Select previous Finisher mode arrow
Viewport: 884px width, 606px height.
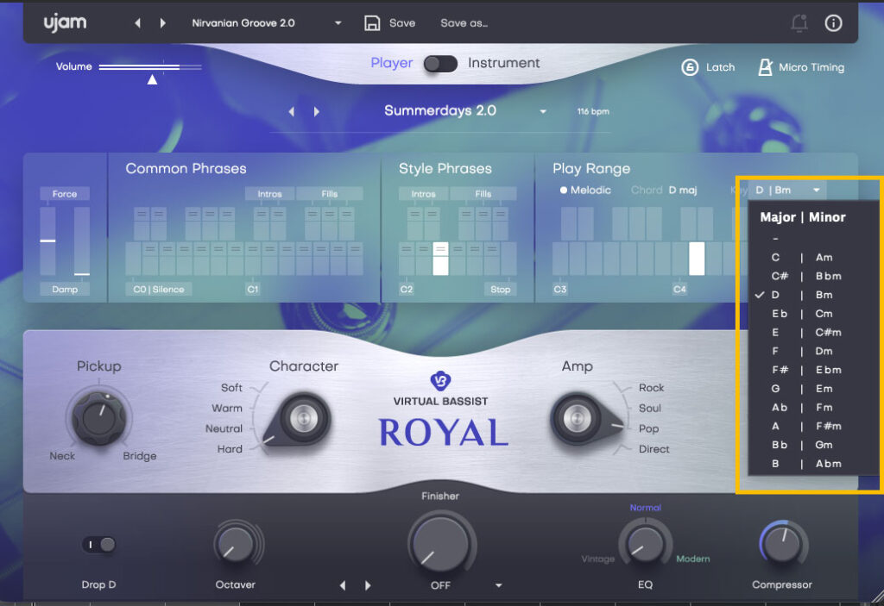click(x=342, y=585)
